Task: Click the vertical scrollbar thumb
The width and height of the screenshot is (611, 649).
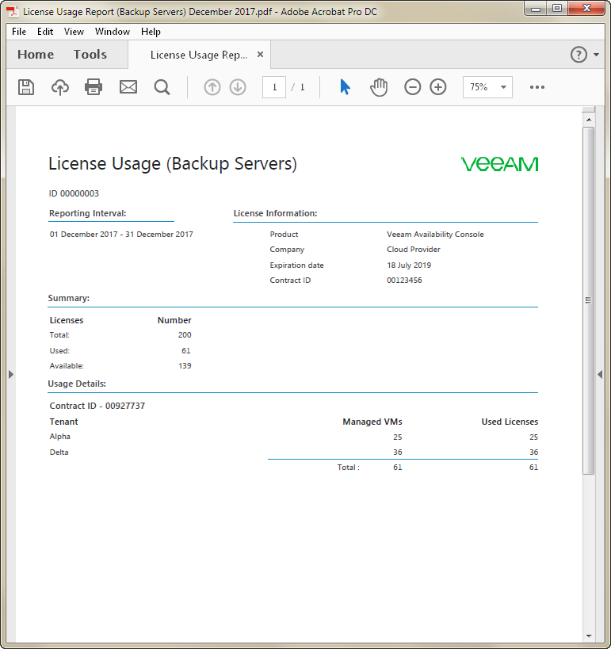Action: (x=588, y=300)
